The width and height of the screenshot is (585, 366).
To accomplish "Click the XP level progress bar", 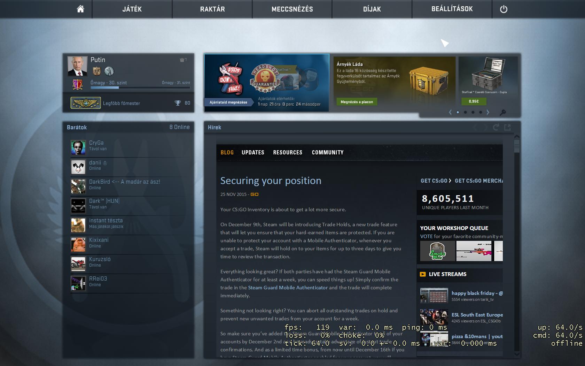I will click(140, 87).
